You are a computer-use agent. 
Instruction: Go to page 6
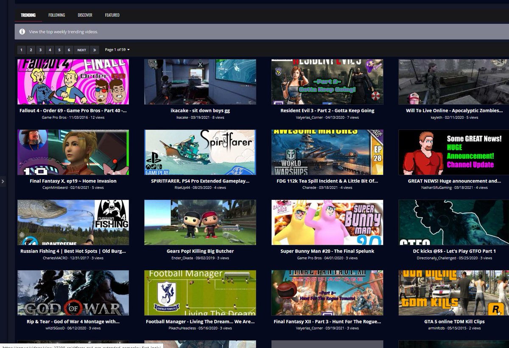point(69,50)
